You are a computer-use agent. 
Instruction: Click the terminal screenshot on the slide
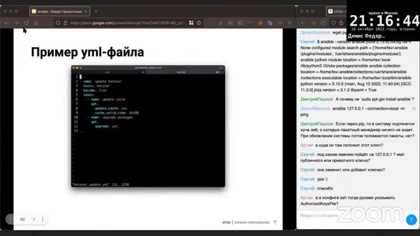tap(148, 126)
